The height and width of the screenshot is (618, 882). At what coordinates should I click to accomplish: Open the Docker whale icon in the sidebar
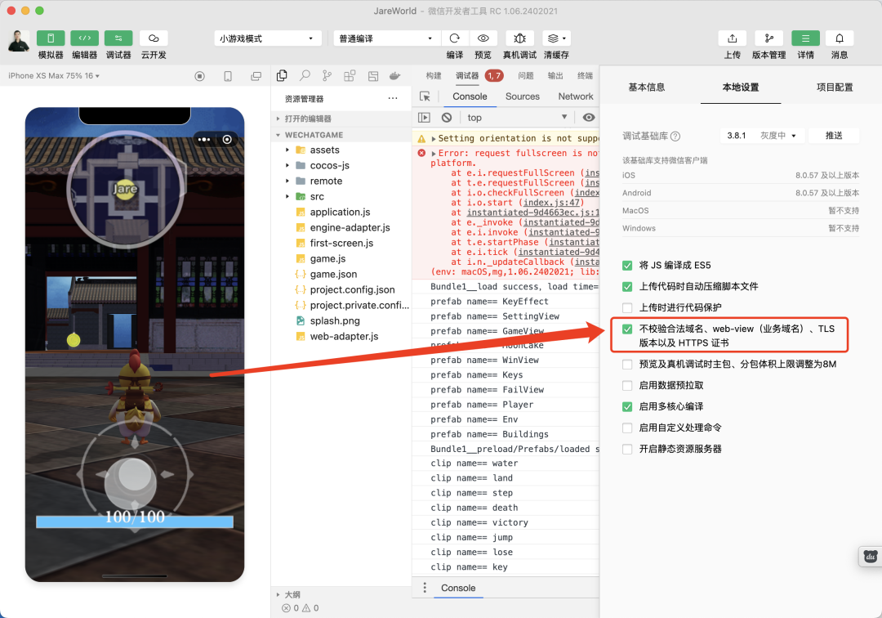click(395, 75)
